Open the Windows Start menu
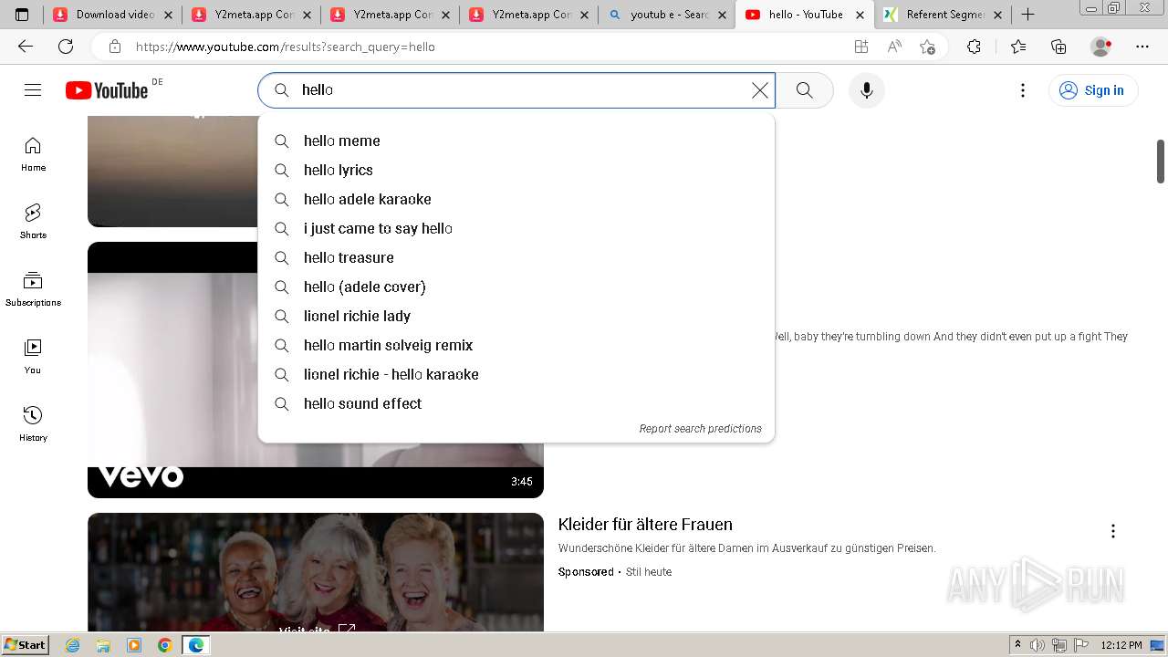1168x657 pixels. (25, 644)
